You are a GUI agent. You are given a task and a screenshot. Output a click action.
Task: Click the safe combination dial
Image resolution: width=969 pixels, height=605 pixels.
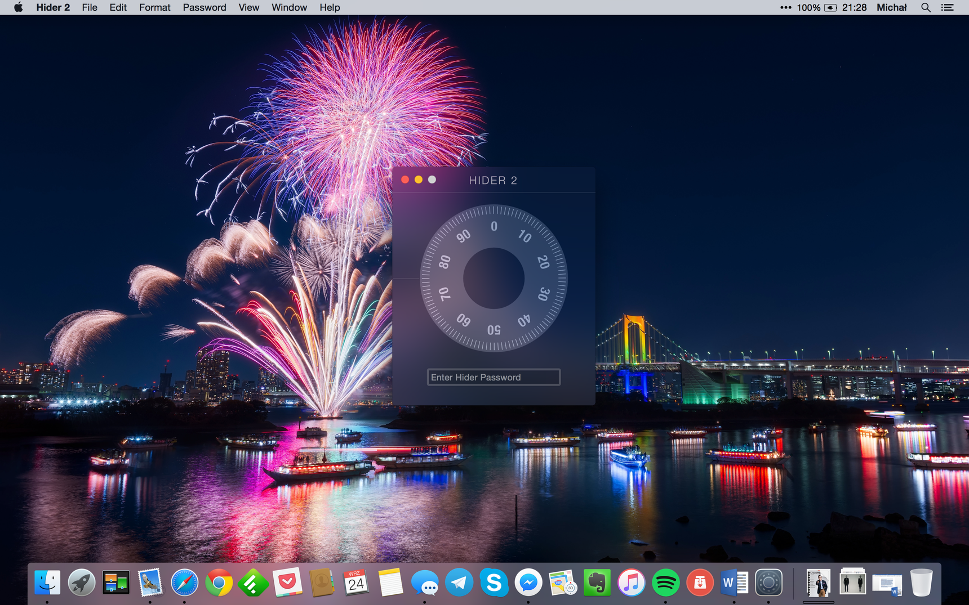click(x=494, y=278)
